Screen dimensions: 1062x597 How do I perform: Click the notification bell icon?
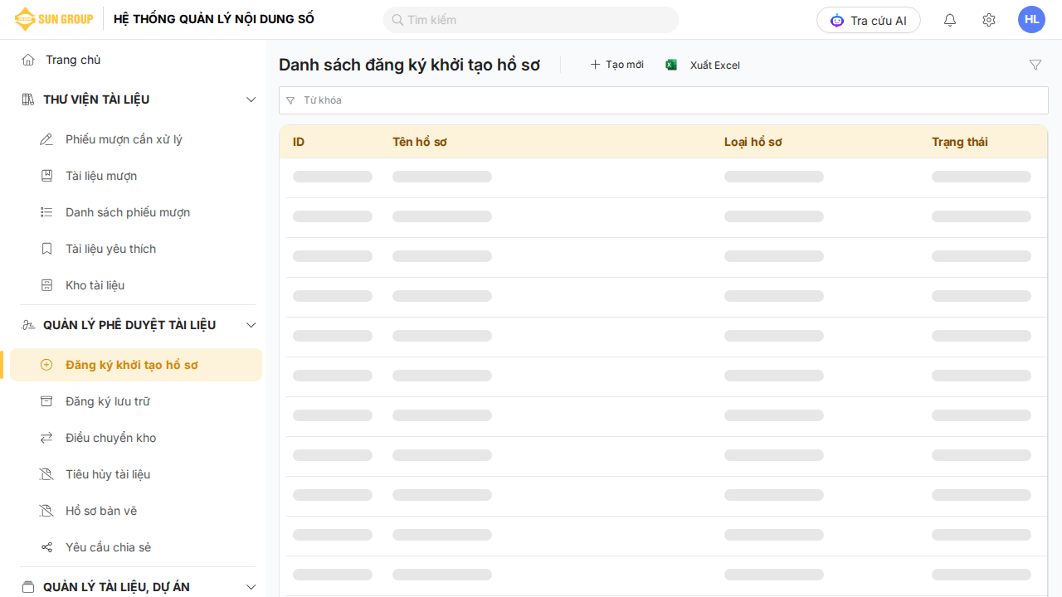(950, 20)
